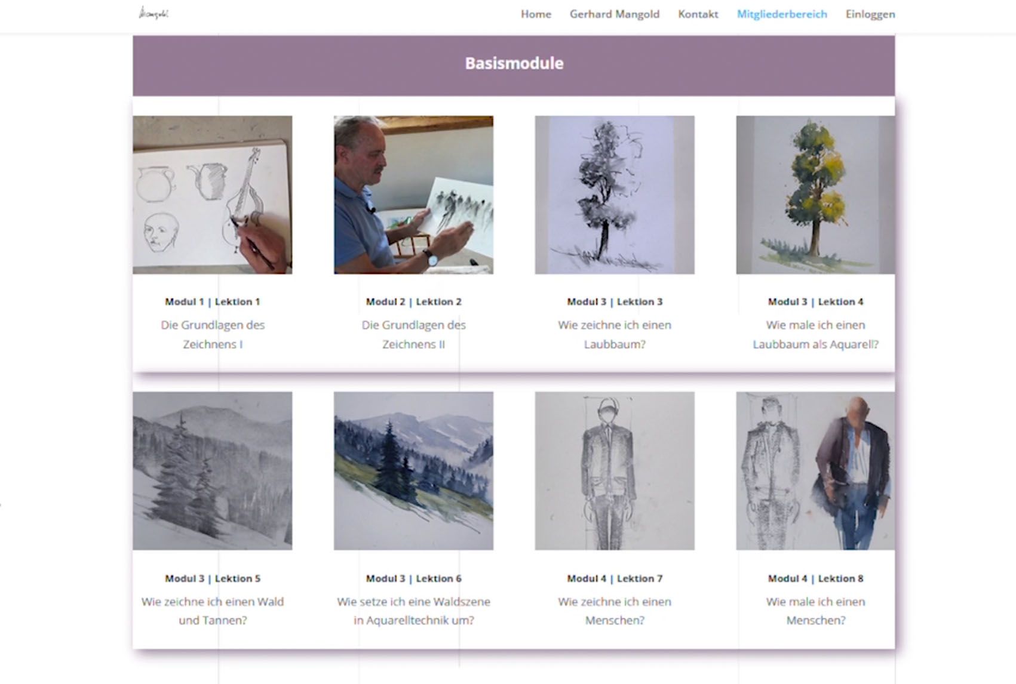Click the Einloggen link
Viewport: 1016px width, 684px height.
pos(870,14)
